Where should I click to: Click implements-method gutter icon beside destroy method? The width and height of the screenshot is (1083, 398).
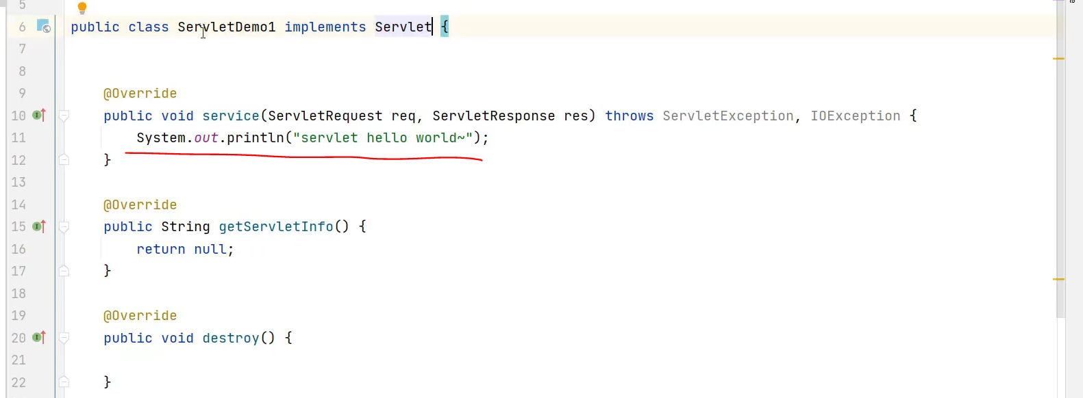(x=39, y=337)
